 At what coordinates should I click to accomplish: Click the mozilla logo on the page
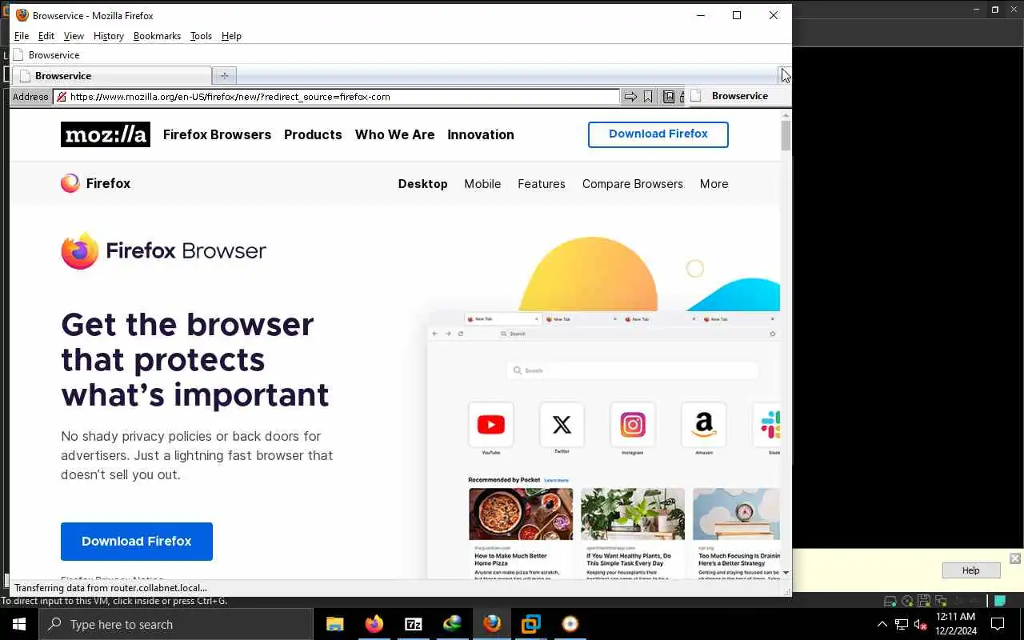click(x=105, y=134)
